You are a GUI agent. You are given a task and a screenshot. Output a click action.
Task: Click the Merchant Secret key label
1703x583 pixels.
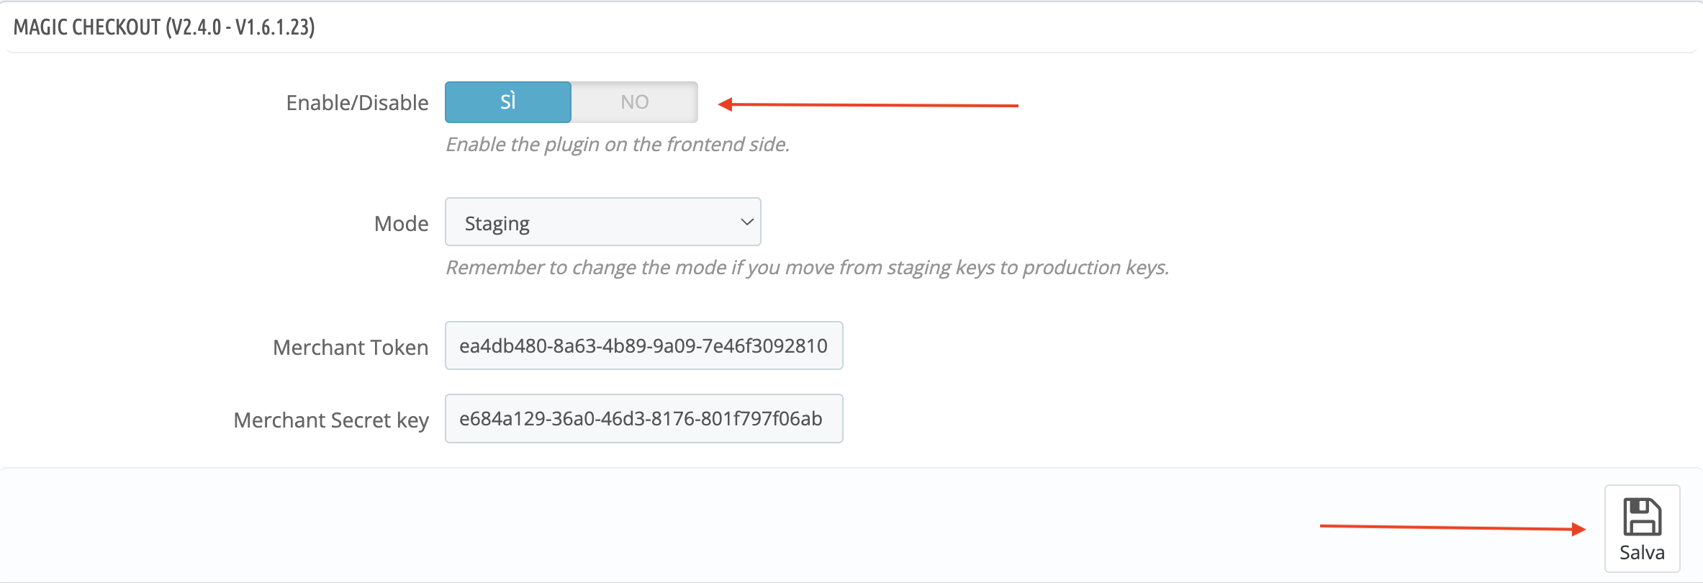tap(331, 420)
